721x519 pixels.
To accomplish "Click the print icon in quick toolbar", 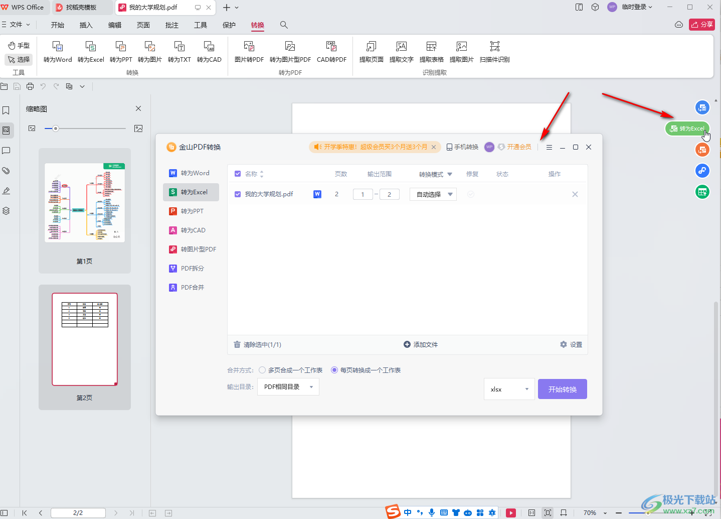I will coord(30,86).
